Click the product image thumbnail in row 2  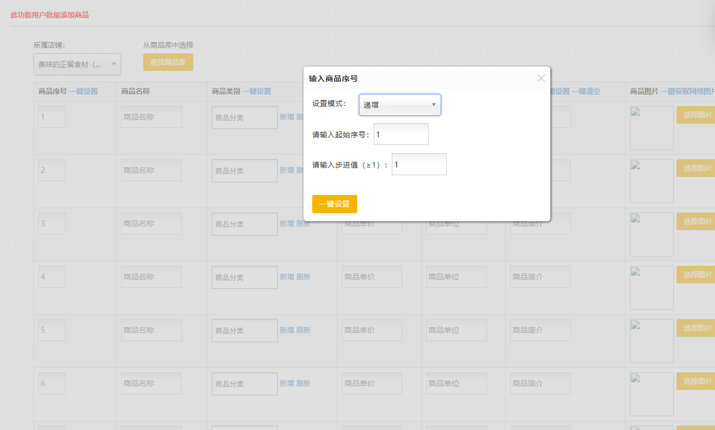652,181
